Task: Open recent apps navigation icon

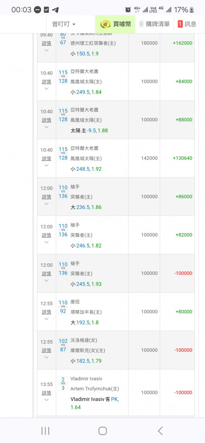Action: point(45,431)
